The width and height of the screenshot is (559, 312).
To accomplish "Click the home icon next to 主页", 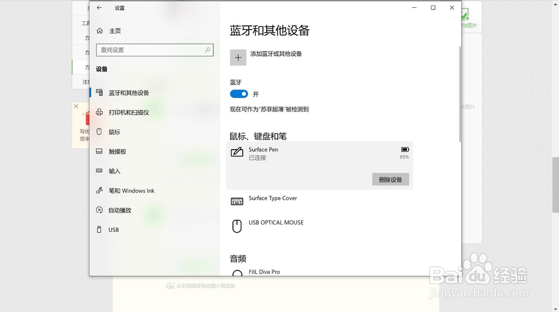I will (100, 31).
